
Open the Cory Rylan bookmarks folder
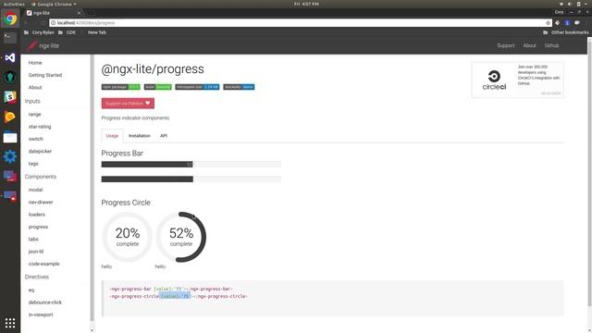(x=39, y=32)
